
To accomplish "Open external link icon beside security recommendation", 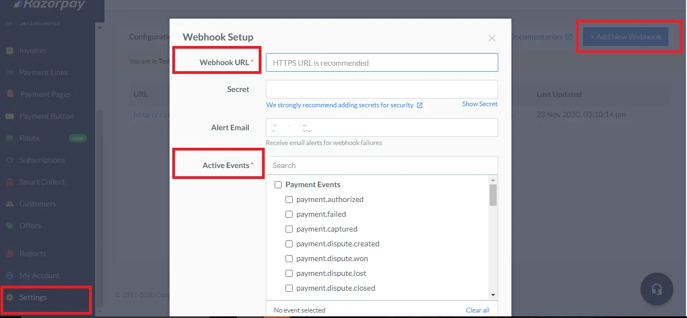I will pos(420,105).
